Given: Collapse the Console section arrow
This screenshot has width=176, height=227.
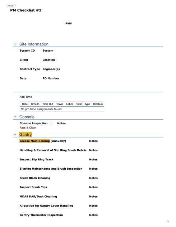Looking at the screenshot, I should (15, 117).
